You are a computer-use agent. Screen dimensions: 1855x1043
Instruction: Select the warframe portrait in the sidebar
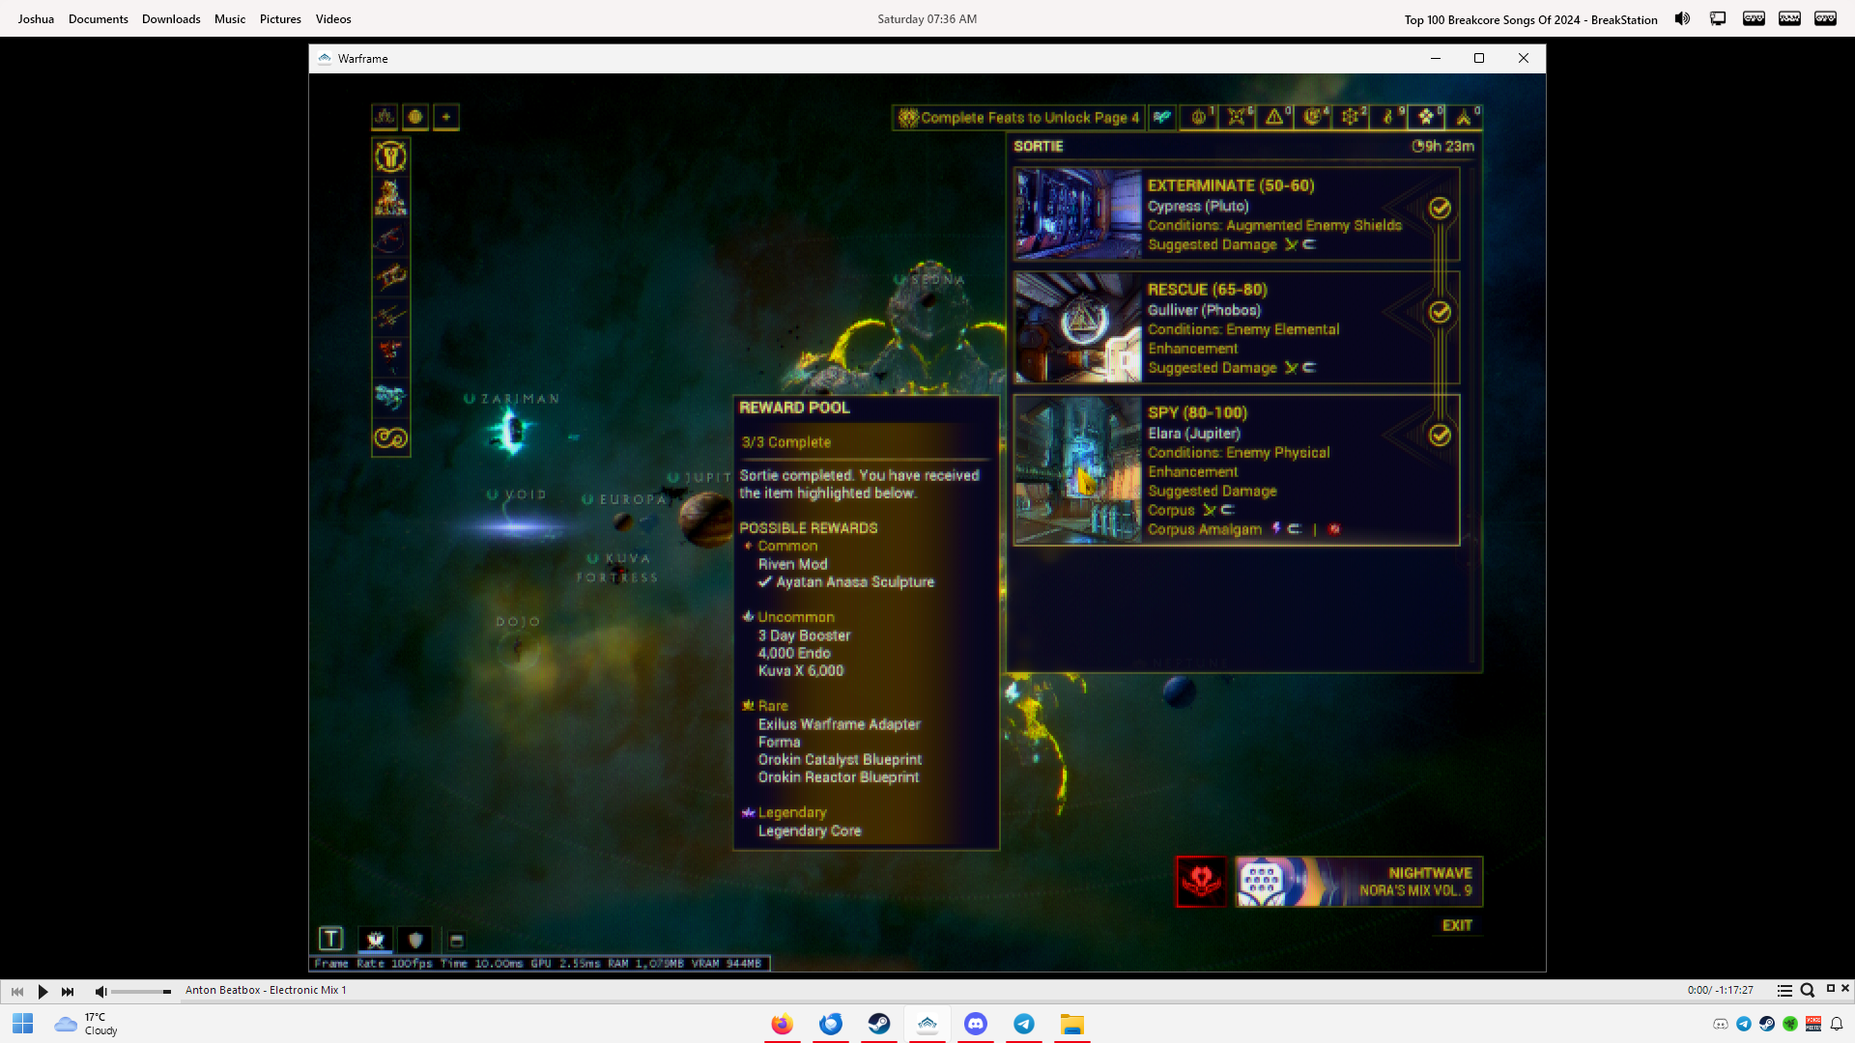click(390, 197)
